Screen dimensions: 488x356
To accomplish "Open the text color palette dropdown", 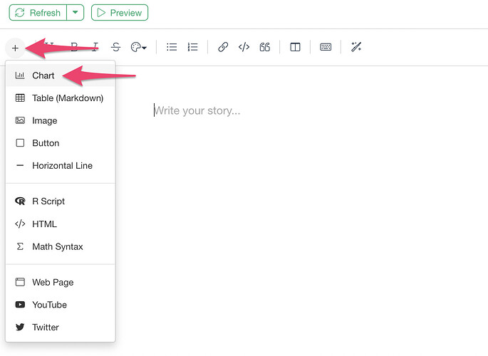I will pos(138,47).
